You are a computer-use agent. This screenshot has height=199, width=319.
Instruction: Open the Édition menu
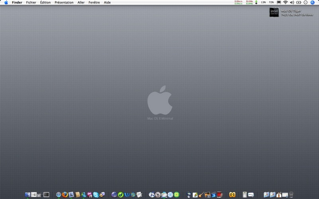[x=45, y=2]
